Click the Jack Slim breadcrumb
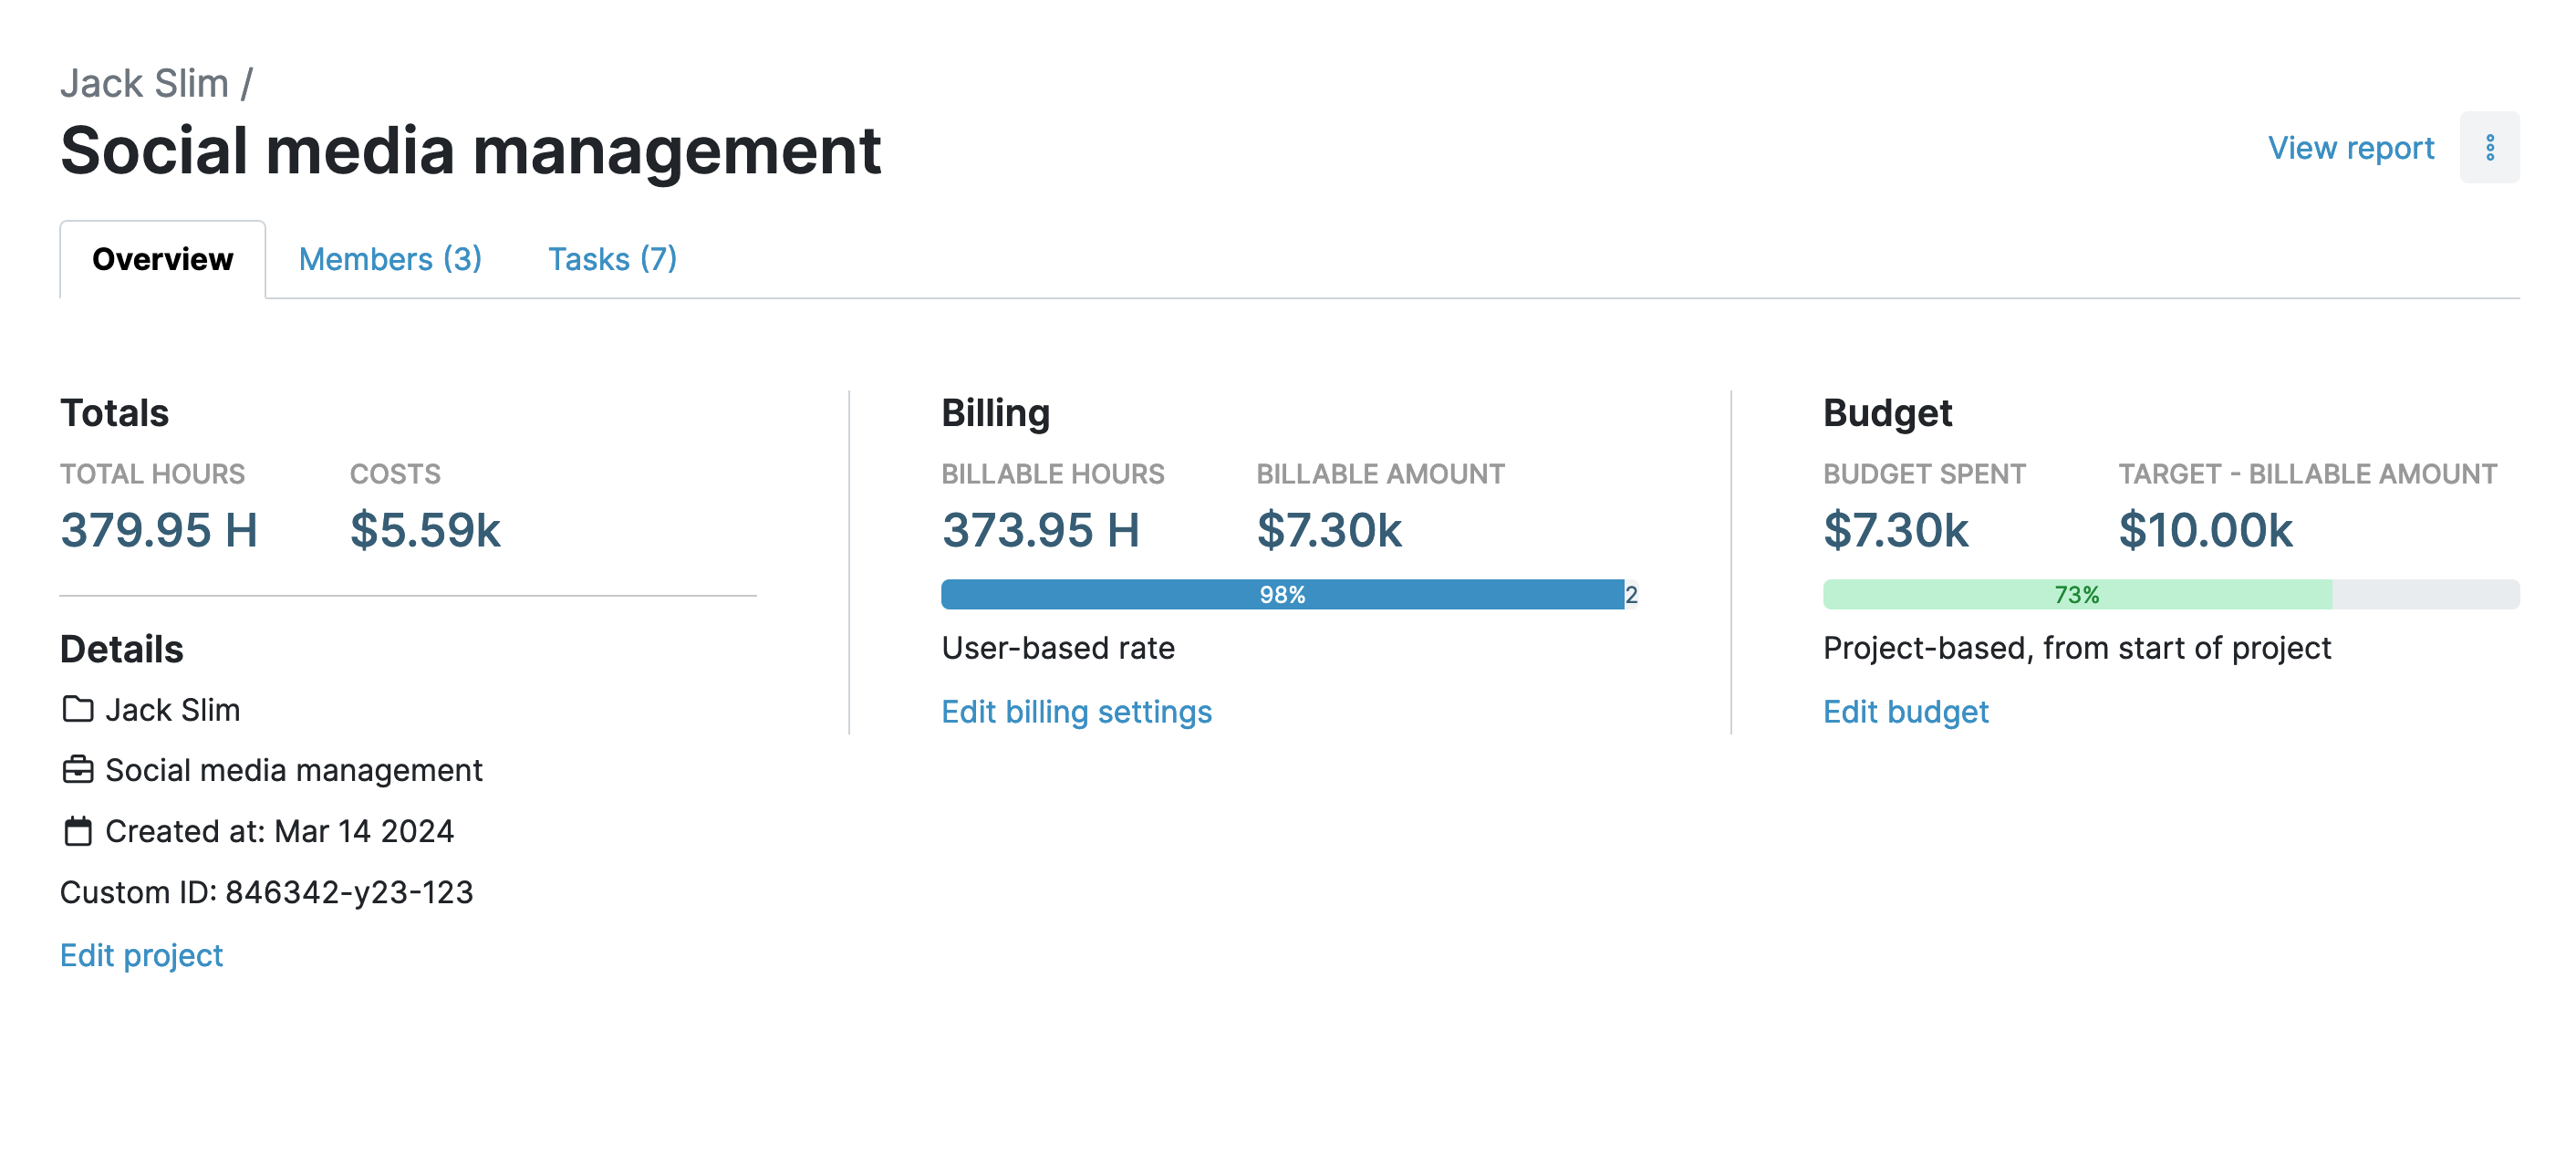The image size is (2576, 1166). (x=144, y=83)
